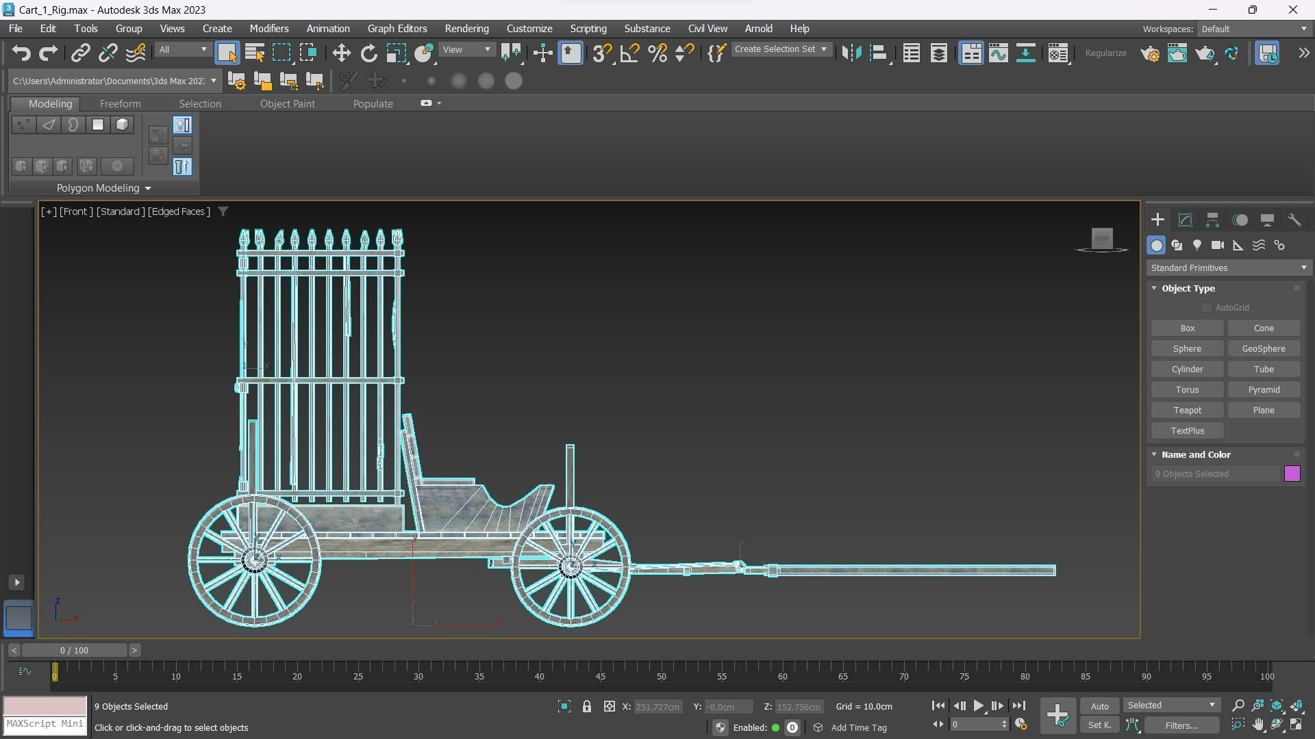
Task: Open the Curve Editor icon
Action: (x=999, y=53)
